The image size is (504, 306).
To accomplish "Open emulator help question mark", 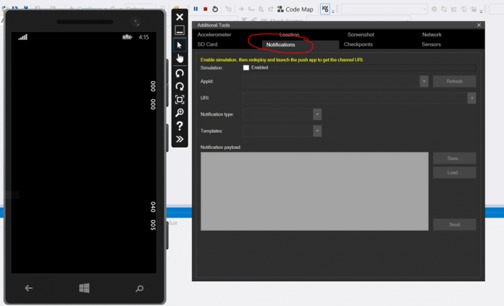I will [180, 126].
